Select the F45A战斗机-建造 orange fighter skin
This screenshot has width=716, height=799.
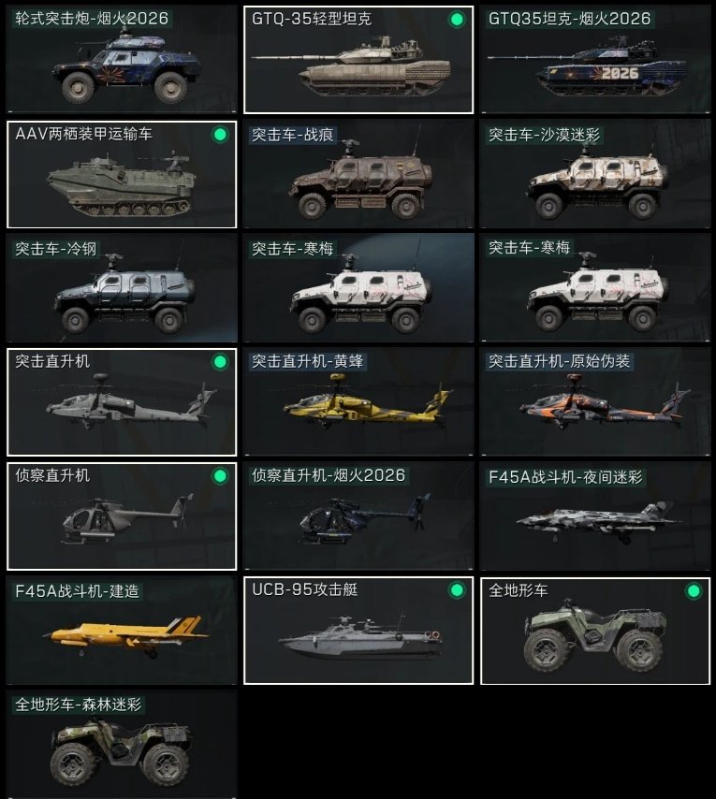click(122, 631)
